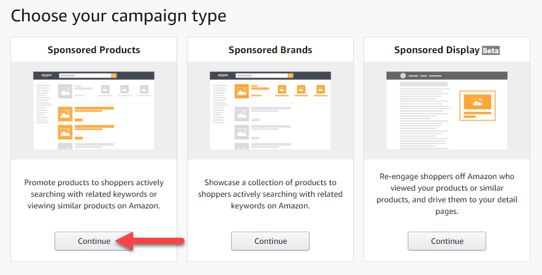Click the Sponsored Products card title
Screen dimensions: 542x275
click(x=94, y=50)
